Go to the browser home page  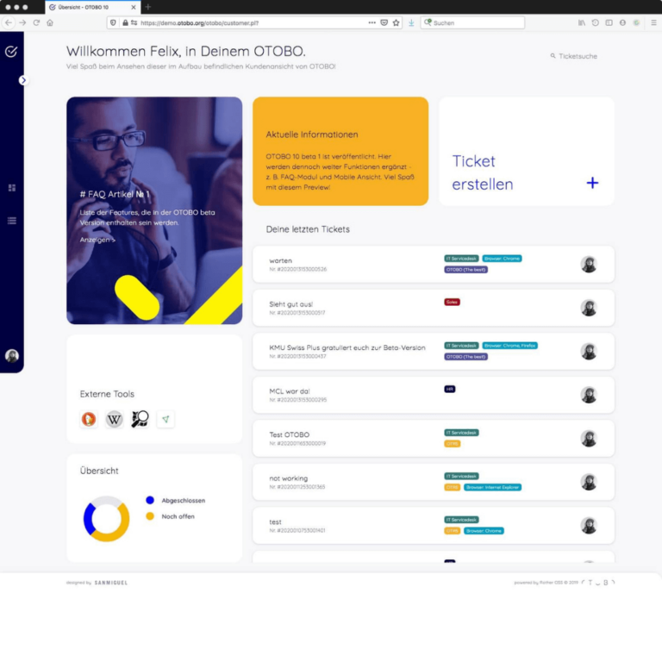click(50, 22)
